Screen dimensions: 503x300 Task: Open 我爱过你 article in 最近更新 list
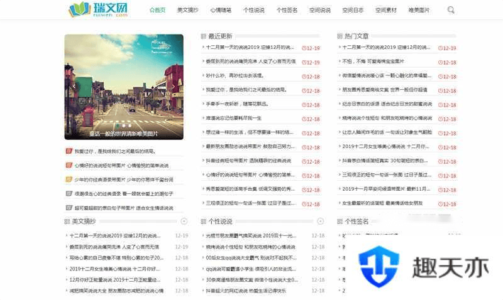point(246,90)
